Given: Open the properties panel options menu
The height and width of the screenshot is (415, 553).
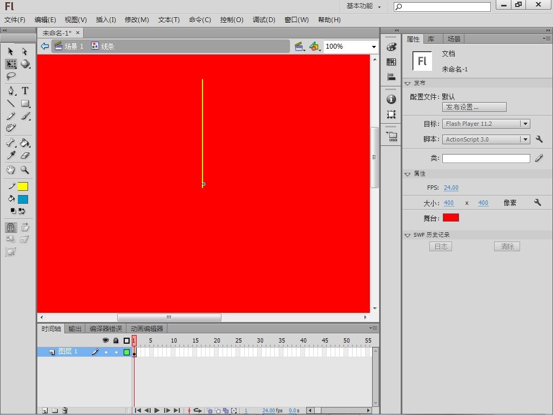Looking at the screenshot, I should [x=547, y=38].
